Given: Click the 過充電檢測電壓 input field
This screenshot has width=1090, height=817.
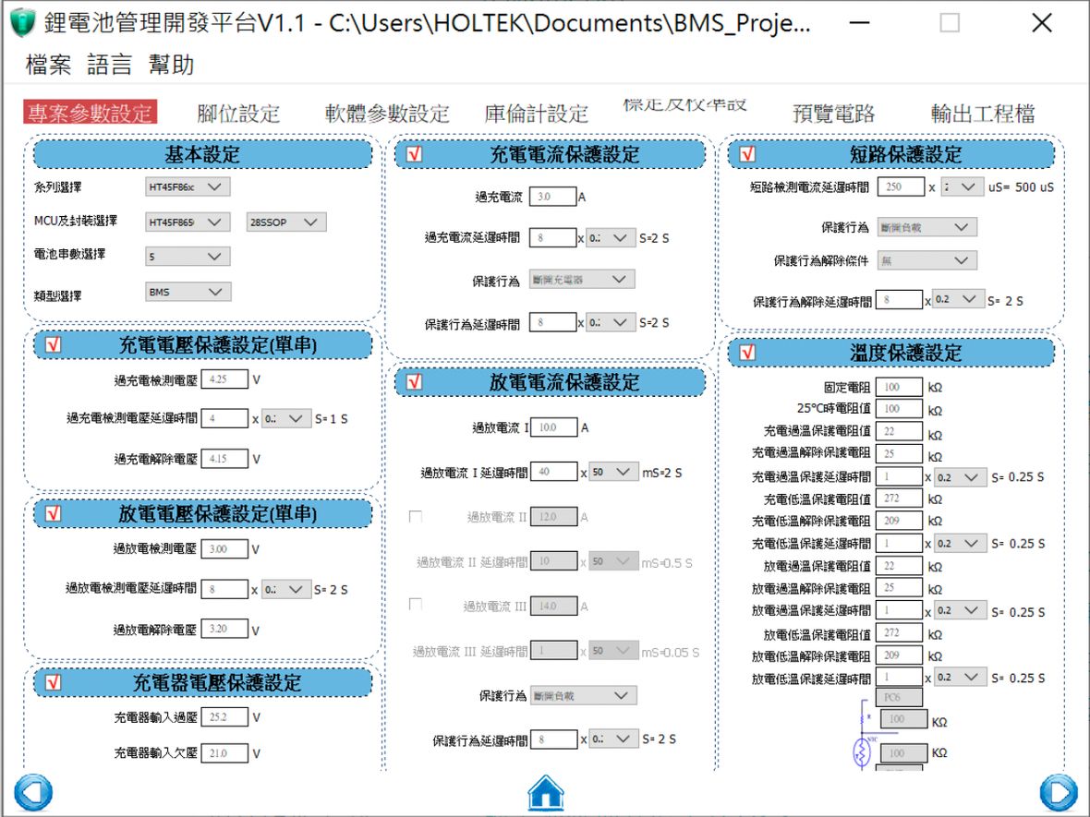Looking at the screenshot, I should tap(224, 379).
